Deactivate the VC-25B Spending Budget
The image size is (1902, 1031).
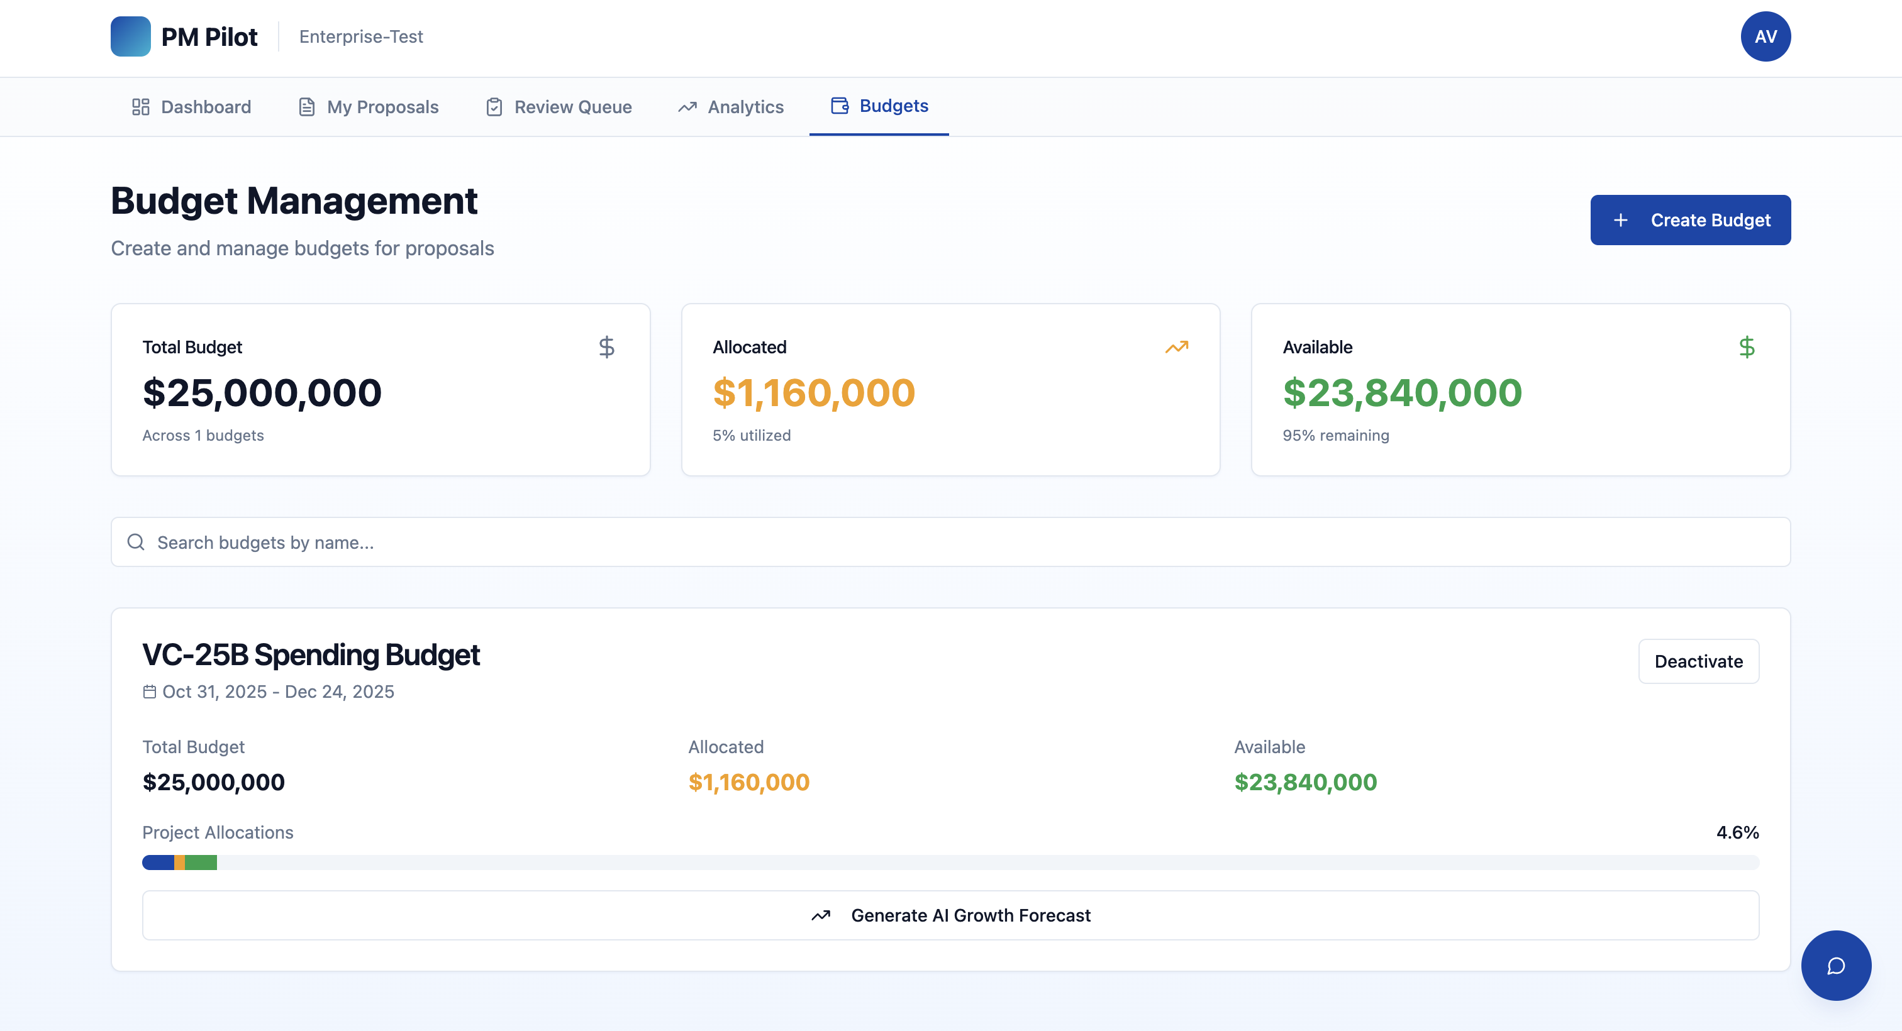pyautogui.click(x=1698, y=661)
